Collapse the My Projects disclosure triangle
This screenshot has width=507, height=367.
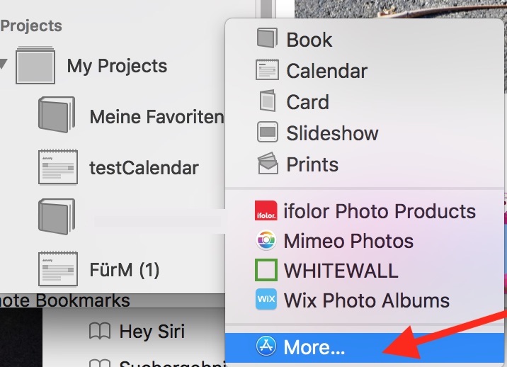coord(4,66)
